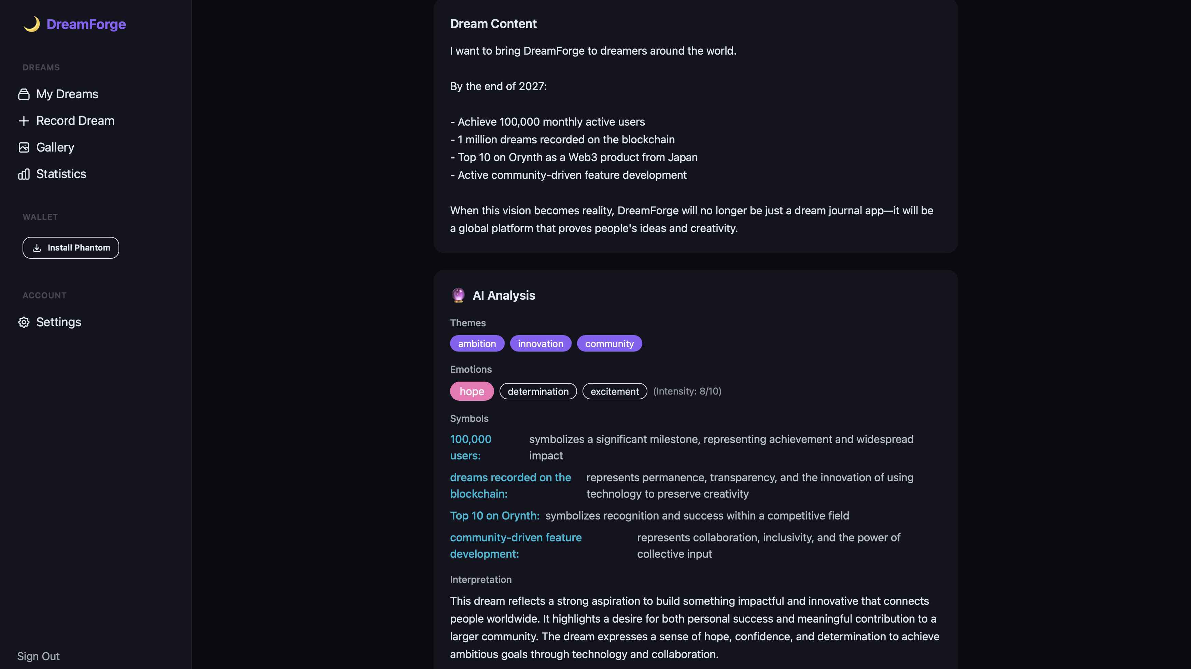Click the My Dreams box icon

tap(24, 94)
